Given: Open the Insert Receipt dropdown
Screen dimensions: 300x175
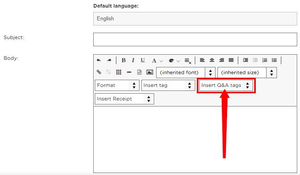Looking at the screenshot, I should click(124, 99).
